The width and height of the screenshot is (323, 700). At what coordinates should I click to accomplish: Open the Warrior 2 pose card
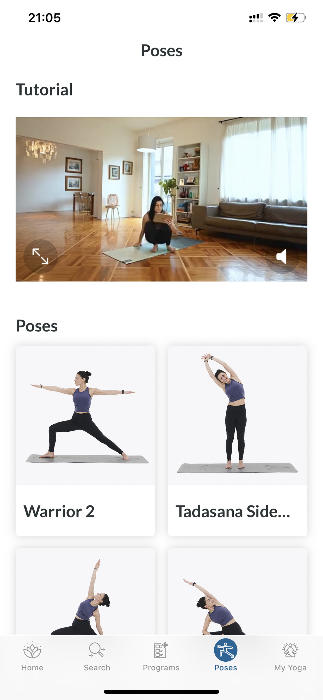tap(85, 440)
